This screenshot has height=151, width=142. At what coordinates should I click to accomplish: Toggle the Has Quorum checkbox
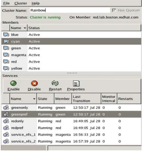pos(114,10)
